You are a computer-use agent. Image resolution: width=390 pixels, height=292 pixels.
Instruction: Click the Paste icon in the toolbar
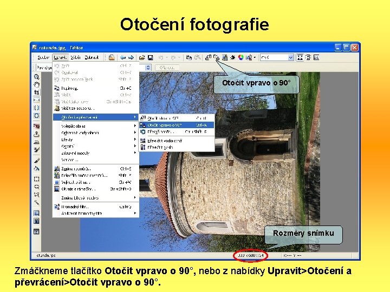[x=197, y=58]
